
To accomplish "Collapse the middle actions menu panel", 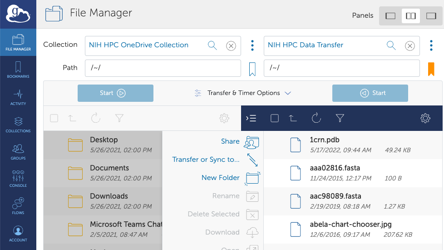I will [251, 118].
